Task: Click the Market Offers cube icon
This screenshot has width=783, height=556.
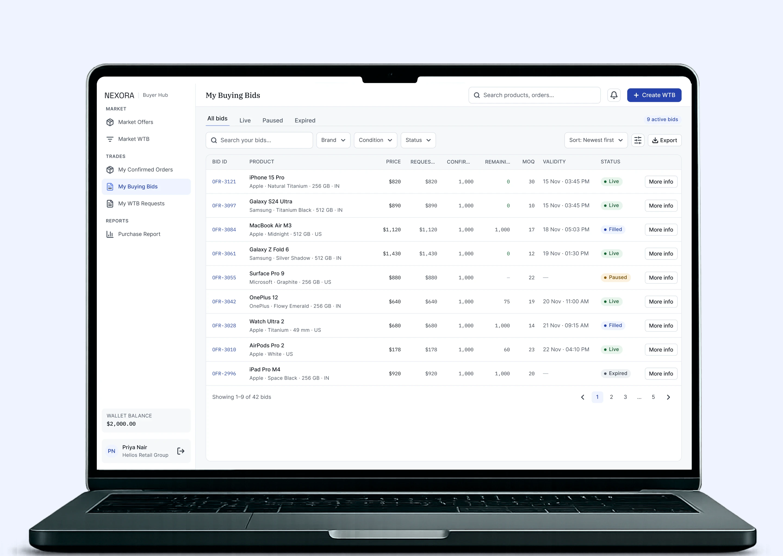Action: (x=110, y=122)
